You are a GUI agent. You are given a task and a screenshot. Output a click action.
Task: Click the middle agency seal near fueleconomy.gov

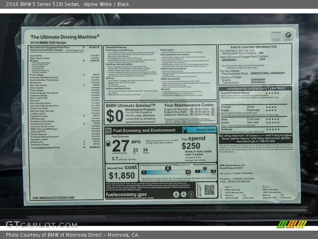tap(184, 194)
